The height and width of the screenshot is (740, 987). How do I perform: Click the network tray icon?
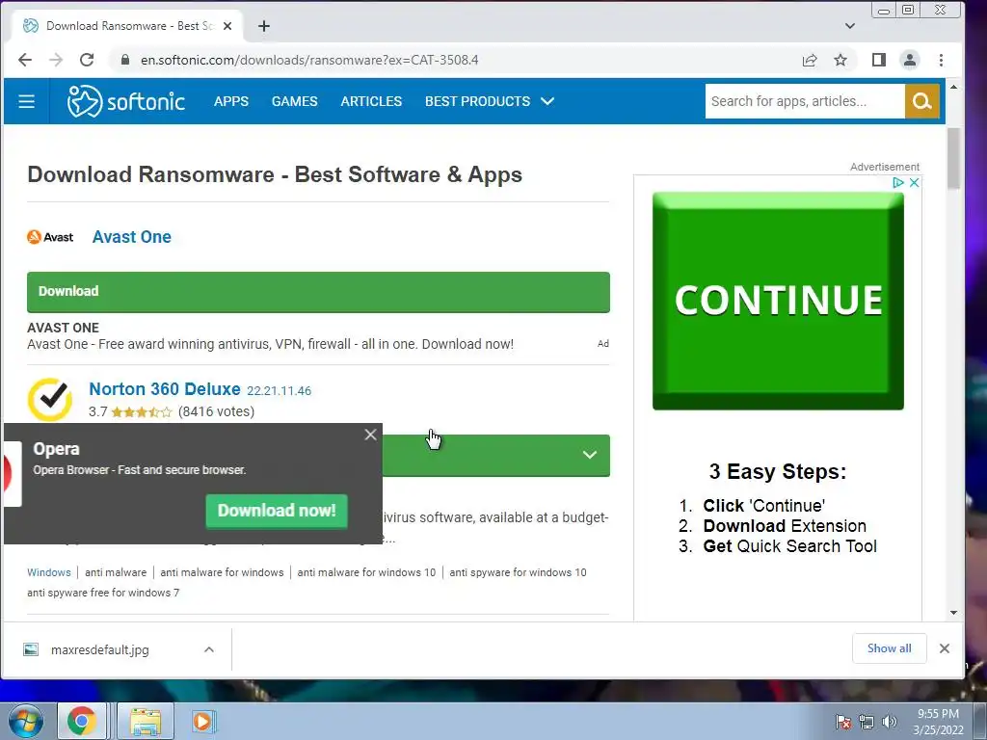pyautogui.click(x=867, y=723)
